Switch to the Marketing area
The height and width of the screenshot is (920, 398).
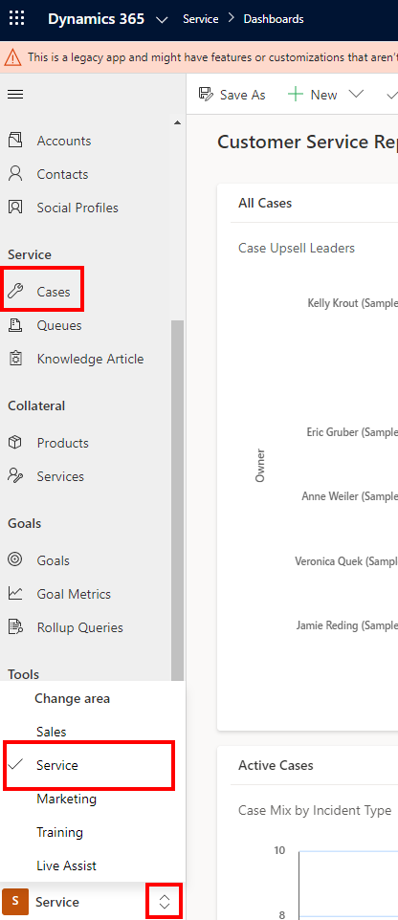pos(66,799)
